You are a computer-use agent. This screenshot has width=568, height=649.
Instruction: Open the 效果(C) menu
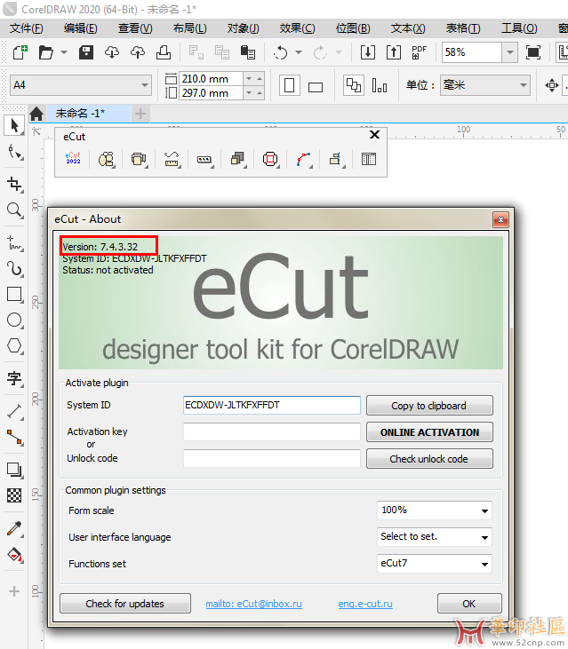tap(297, 28)
